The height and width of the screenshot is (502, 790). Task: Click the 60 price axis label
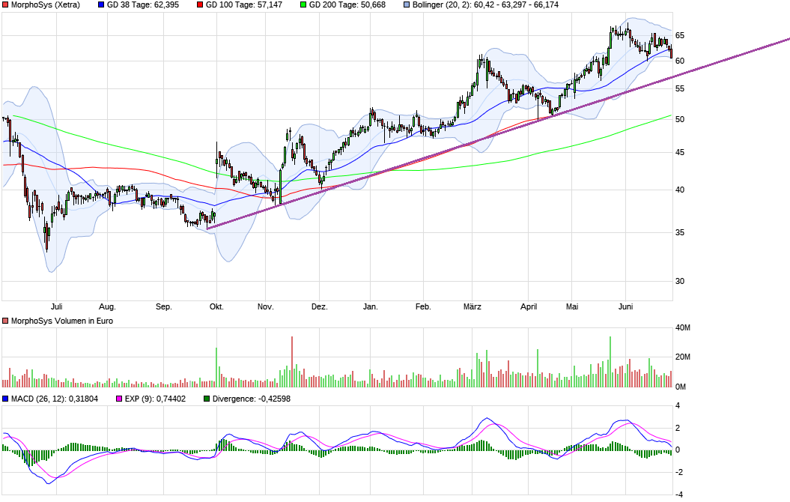(680, 61)
